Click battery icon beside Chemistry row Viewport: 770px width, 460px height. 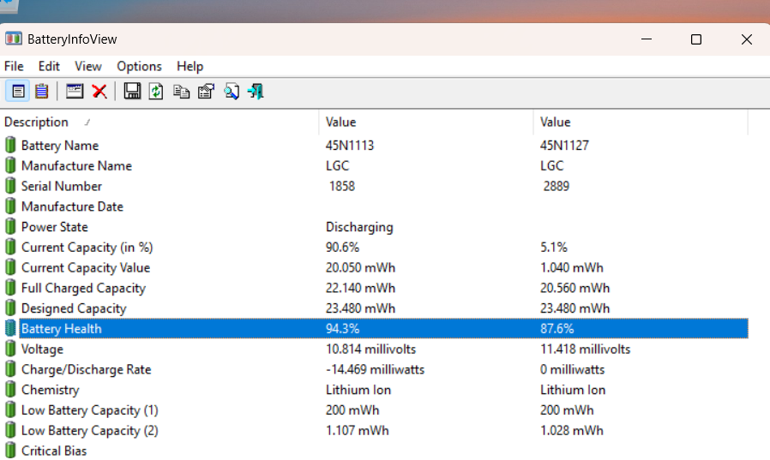(x=10, y=390)
